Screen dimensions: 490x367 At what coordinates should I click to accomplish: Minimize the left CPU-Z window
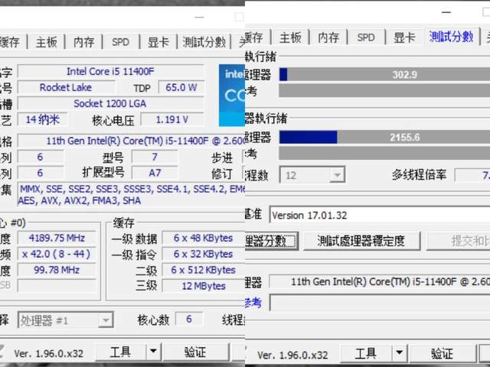click(199, 17)
